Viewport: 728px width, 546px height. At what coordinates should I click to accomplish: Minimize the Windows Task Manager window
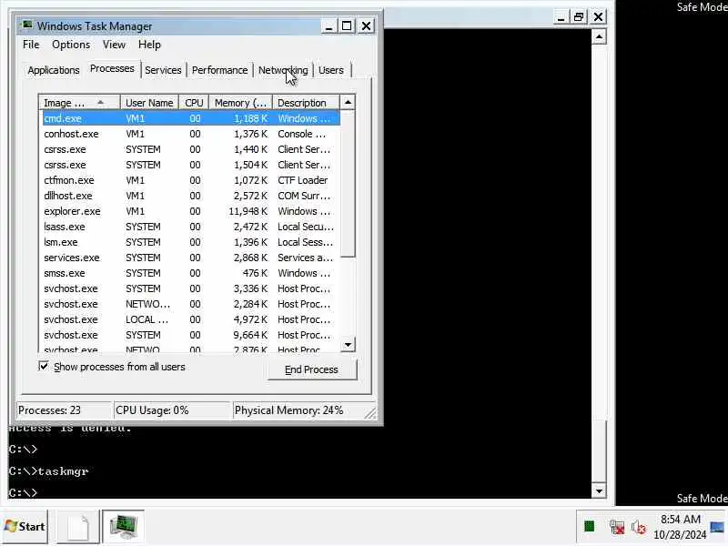[329, 26]
